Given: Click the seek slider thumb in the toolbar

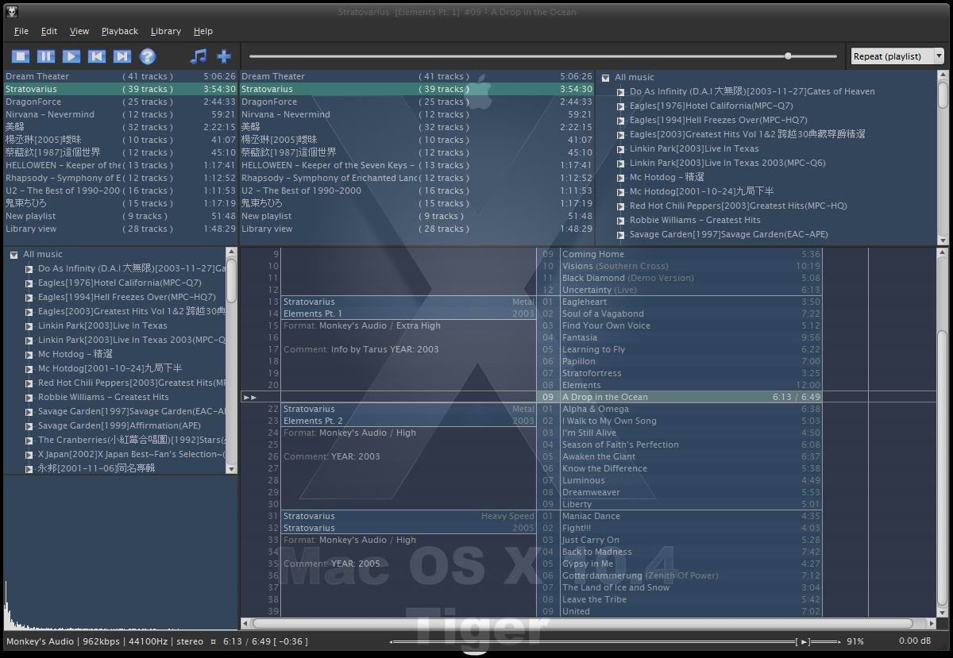Looking at the screenshot, I should tap(788, 56).
